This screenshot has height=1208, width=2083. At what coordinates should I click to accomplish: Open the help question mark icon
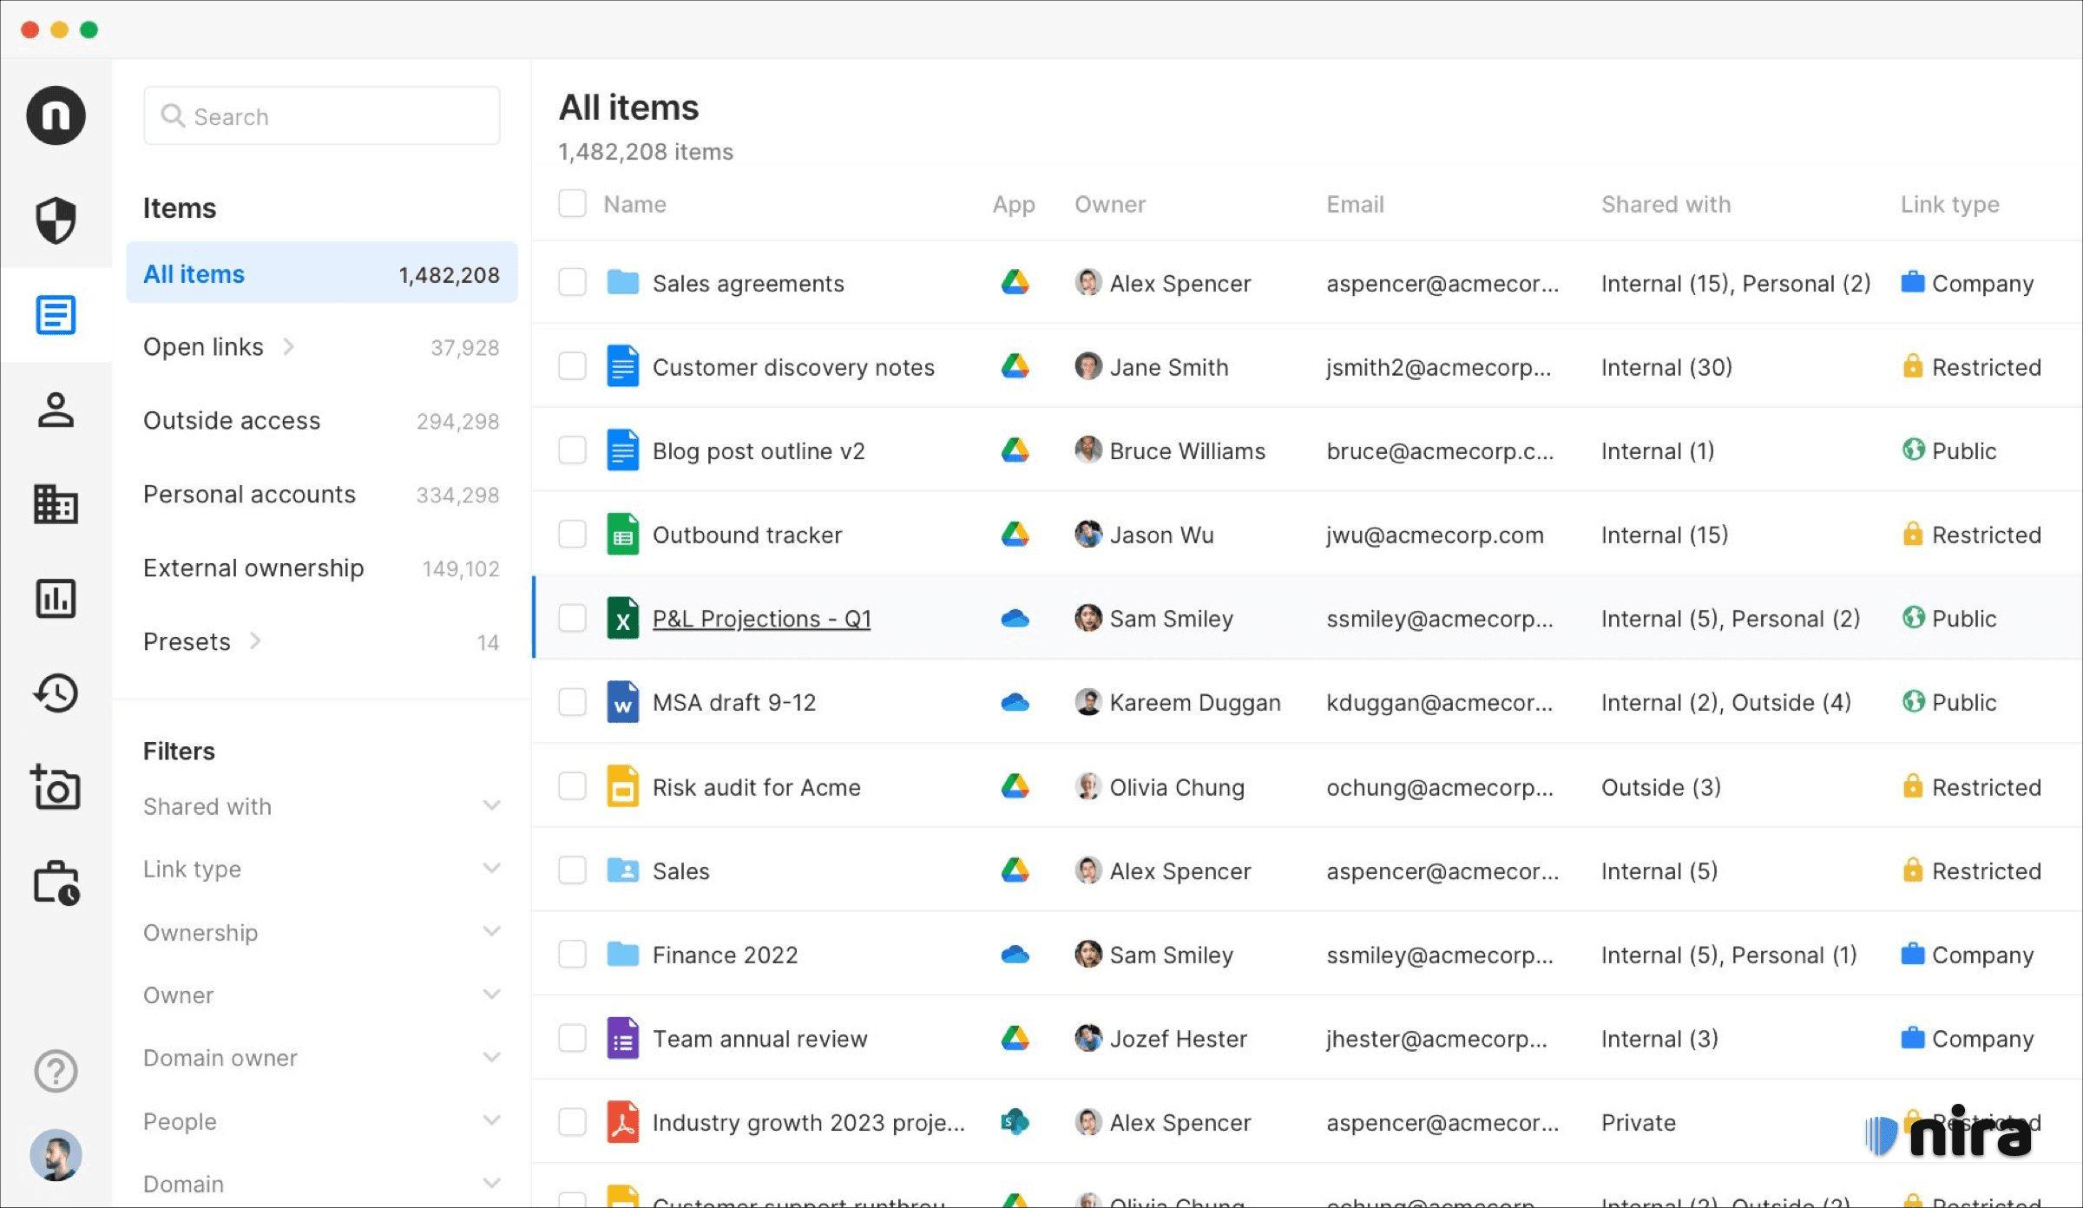[56, 1071]
